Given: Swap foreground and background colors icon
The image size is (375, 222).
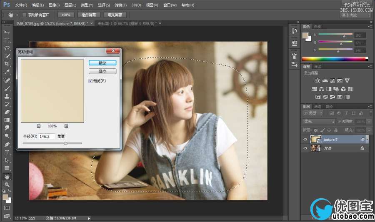Looking at the screenshot, I should click(x=9, y=191).
